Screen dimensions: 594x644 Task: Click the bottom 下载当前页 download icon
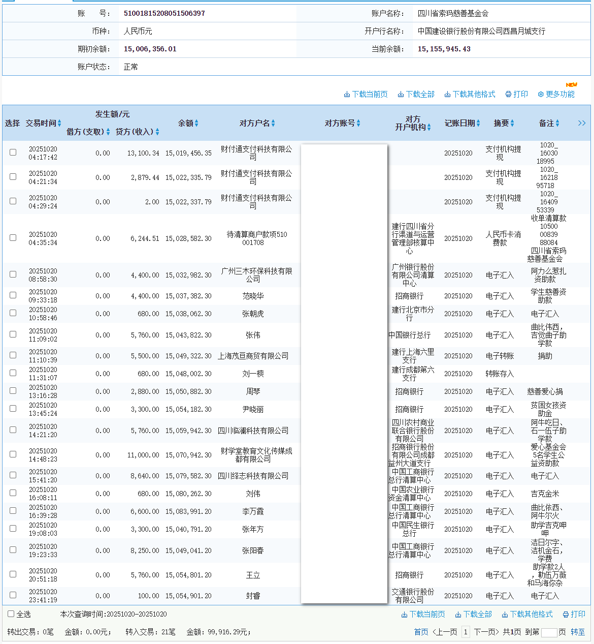(x=403, y=614)
